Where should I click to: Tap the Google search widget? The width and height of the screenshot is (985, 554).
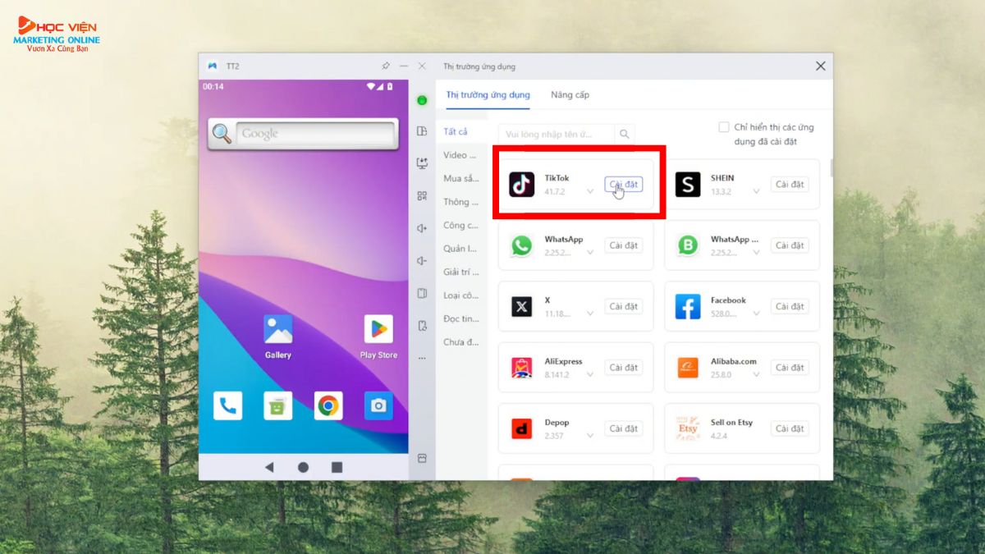tap(314, 134)
